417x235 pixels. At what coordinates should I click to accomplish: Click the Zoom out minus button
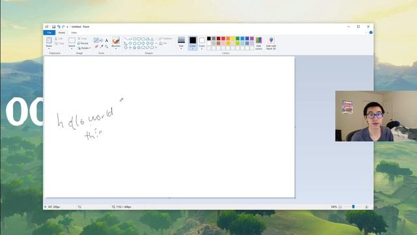pyautogui.click(x=340, y=207)
